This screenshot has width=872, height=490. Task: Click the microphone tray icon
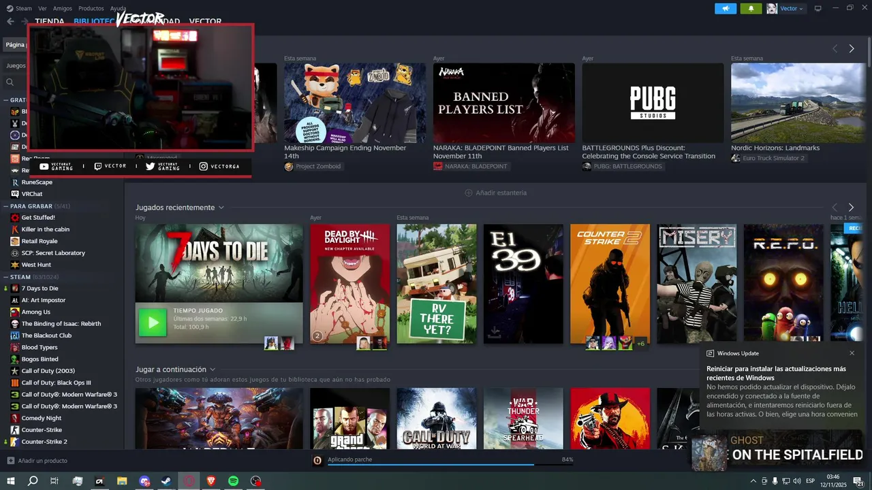pyautogui.click(x=775, y=481)
